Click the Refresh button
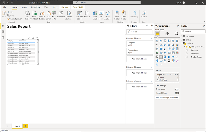The width and height of the screenshot is (206, 132). click(87, 14)
